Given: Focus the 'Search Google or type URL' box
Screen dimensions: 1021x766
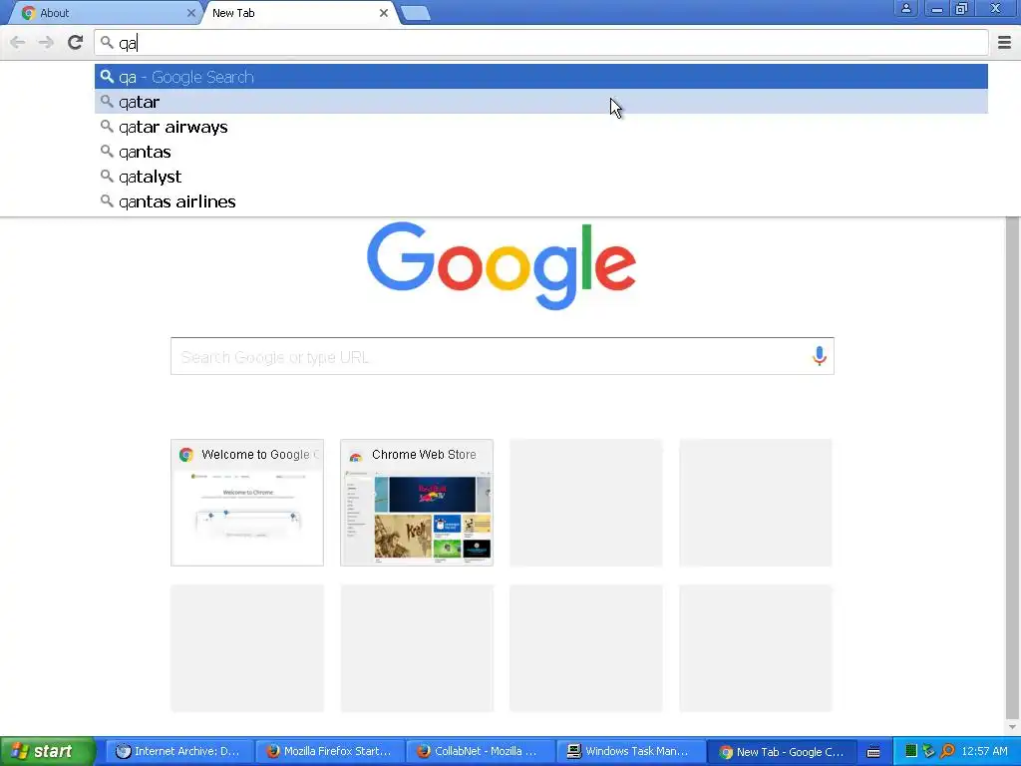Looking at the screenshot, I should tap(503, 356).
